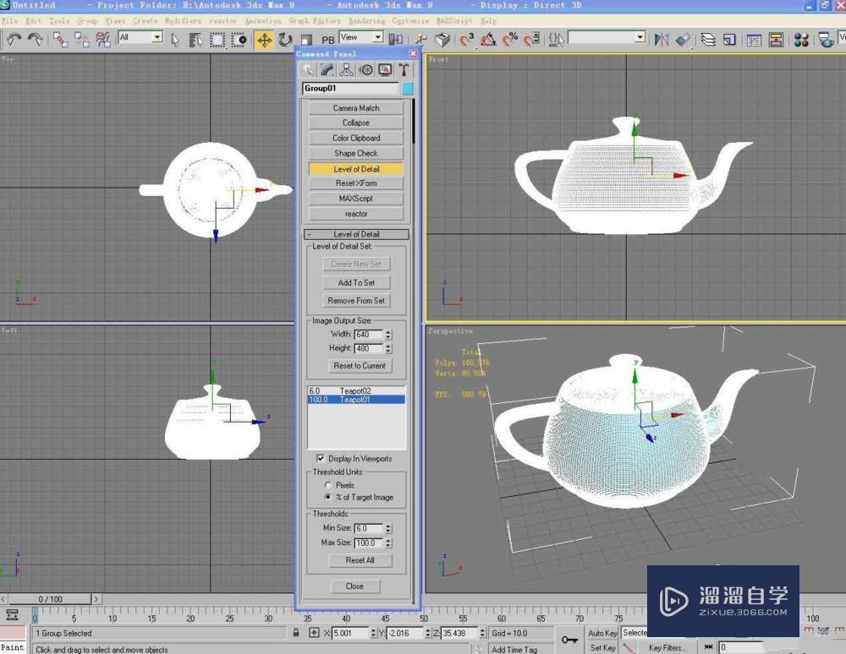
Task: Enable the 3D Snap toggle icon
Action: point(464,39)
